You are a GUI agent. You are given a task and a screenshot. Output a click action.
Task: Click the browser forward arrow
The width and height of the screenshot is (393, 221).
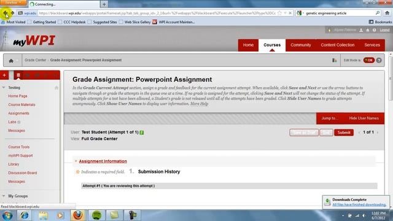click(x=12, y=13)
